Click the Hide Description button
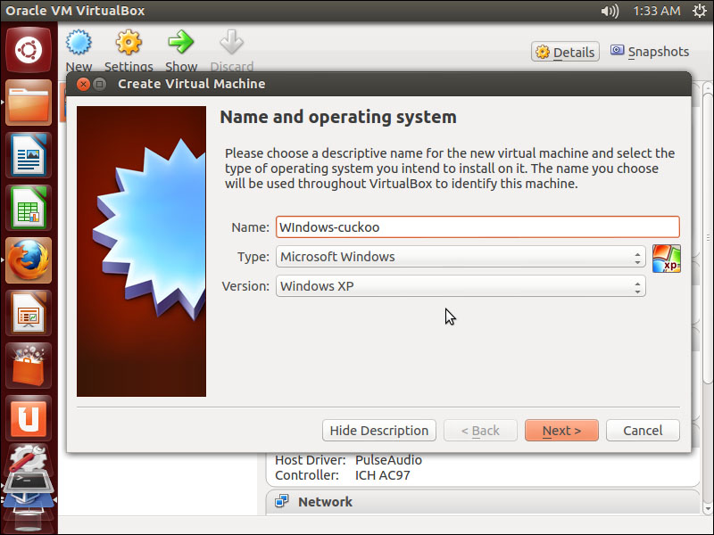Screen dimensions: 714x535 [x=378, y=431]
